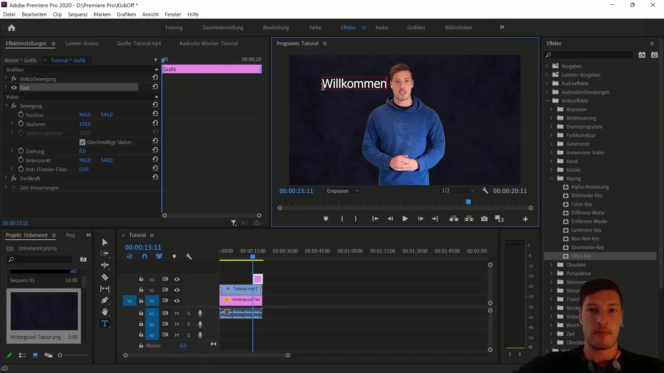664x373 pixels.
Task: Switch Project panel to List view
Action: point(22,355)
